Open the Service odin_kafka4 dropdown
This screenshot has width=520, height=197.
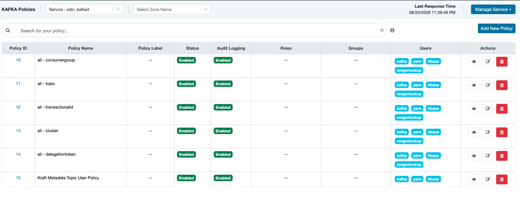tap(84, 9)
